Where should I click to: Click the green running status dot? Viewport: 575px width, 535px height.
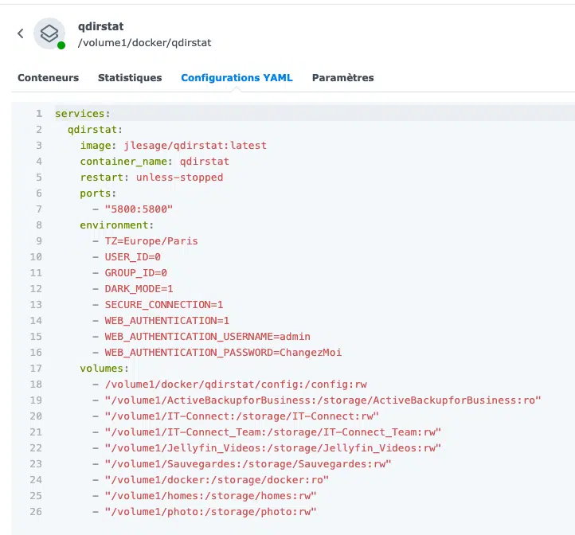point(61,45)
